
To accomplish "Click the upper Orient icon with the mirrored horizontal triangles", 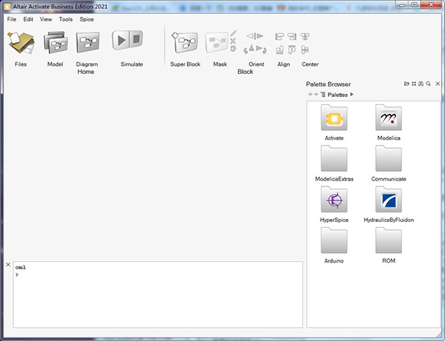I will pos(255,36).
